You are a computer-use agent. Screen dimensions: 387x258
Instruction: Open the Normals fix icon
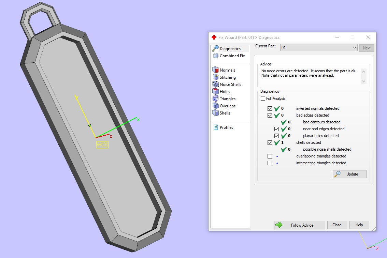[215, 70]
